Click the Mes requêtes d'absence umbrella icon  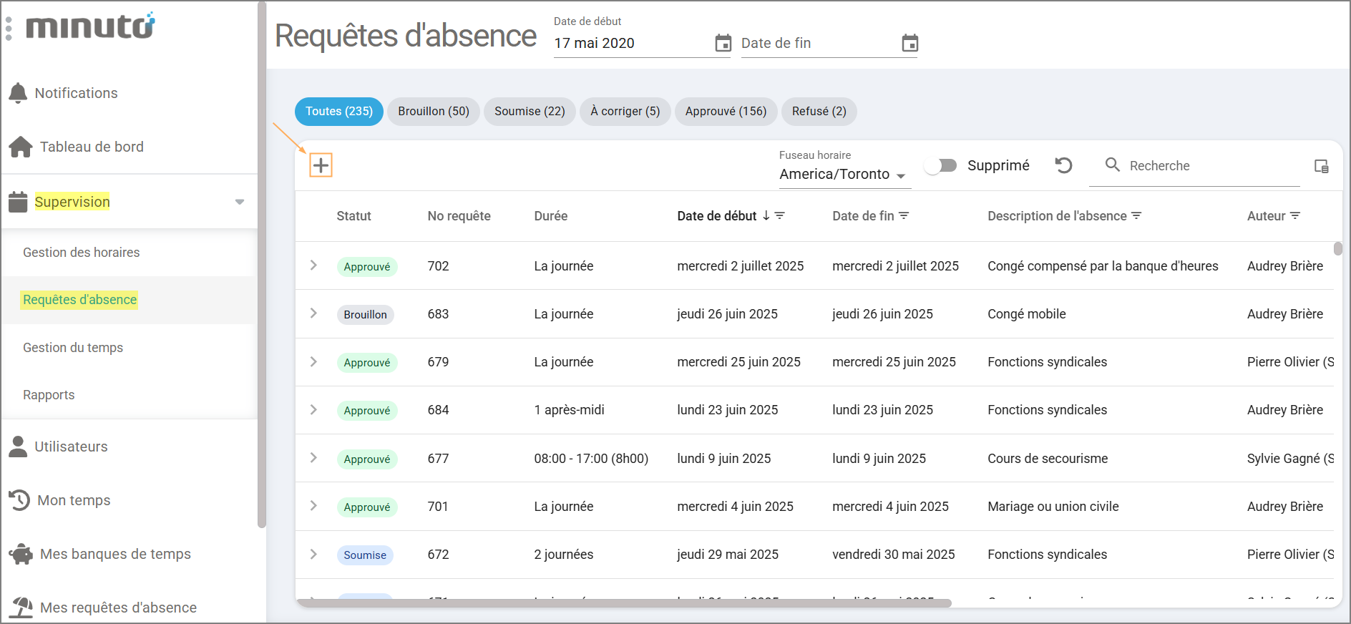[21, 608]
